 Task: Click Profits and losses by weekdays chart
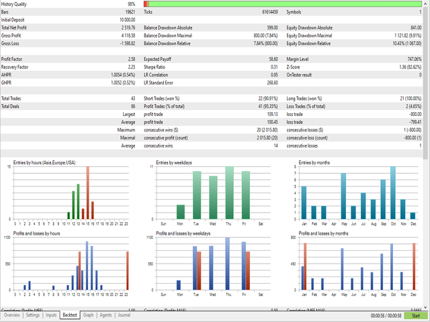pyautogui.click(x=212, y=265)
